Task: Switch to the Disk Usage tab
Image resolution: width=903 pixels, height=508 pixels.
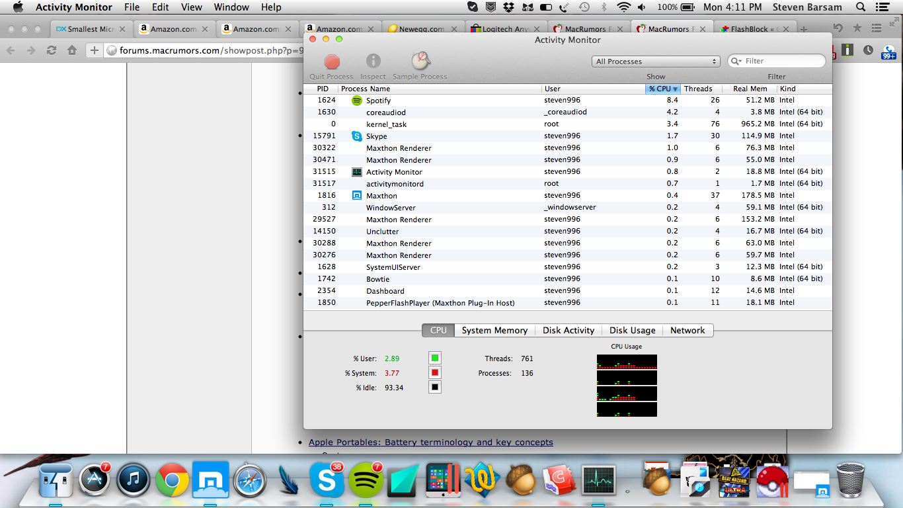Action: (x=633, y=330)
